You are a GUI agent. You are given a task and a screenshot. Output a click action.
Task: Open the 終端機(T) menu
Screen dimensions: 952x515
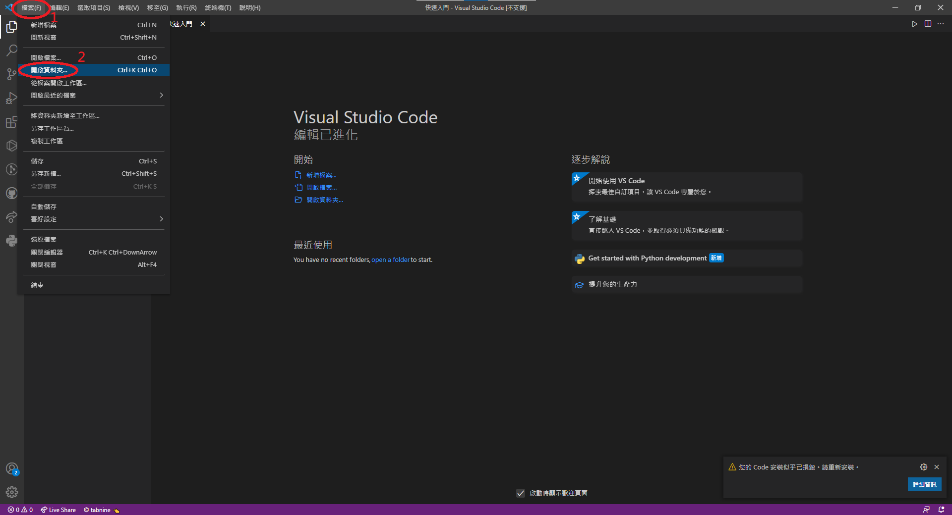(218, 7)
